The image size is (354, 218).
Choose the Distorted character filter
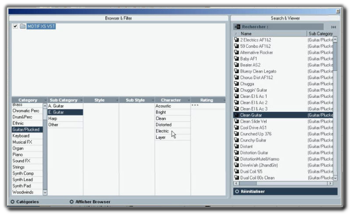point(164,125)
